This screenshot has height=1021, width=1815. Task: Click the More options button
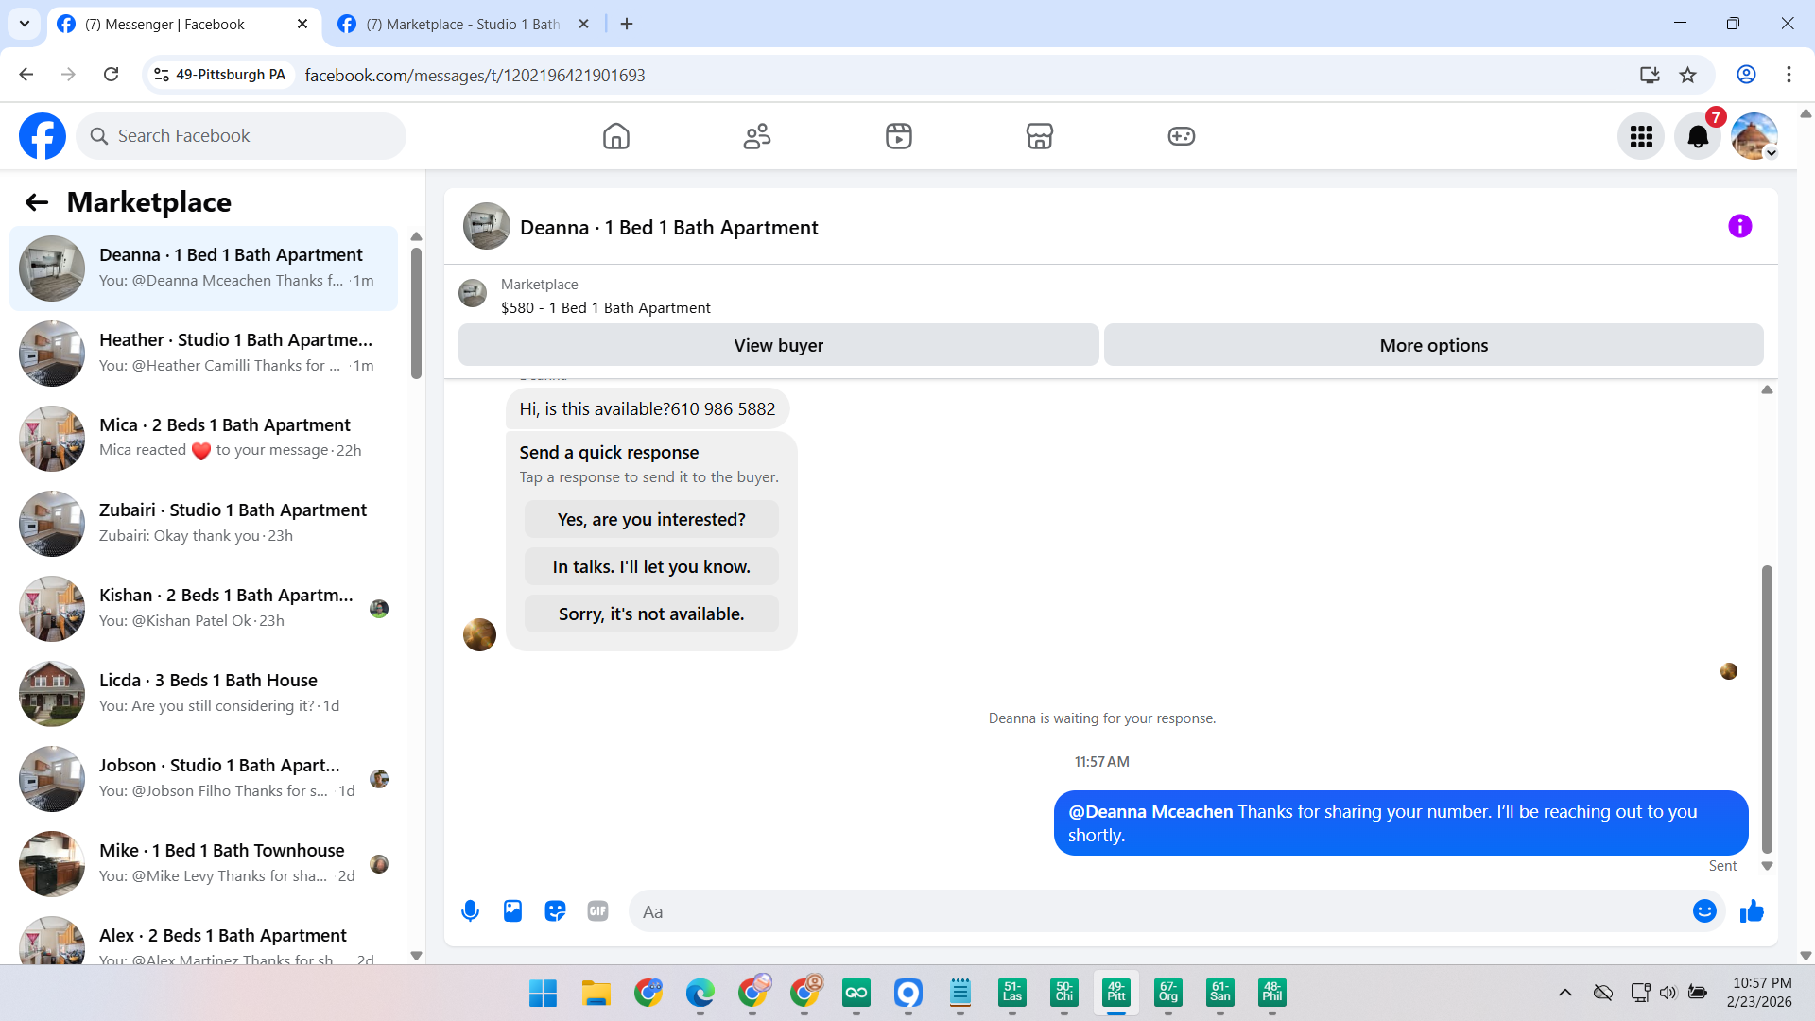click(1433, 346)
